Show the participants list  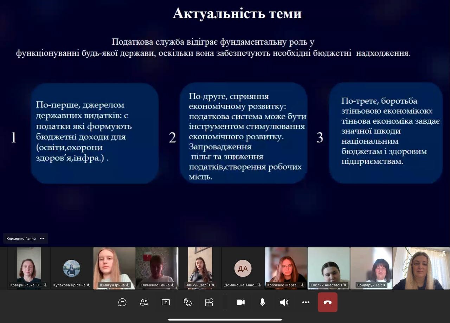144,302
